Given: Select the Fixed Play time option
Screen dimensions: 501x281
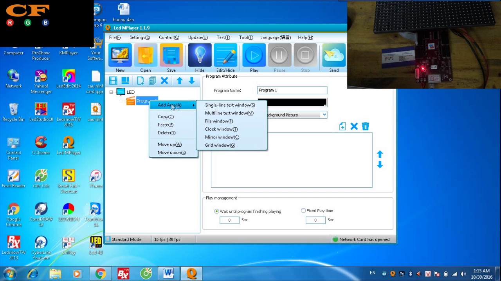Looking at the screenshot, I should (303, 211).
